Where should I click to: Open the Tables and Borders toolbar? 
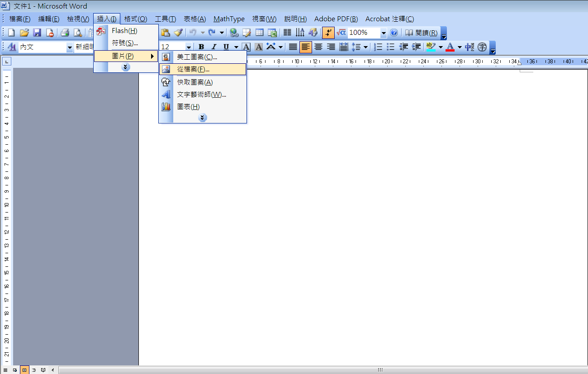pyautogui.click(x=247, y=33)
